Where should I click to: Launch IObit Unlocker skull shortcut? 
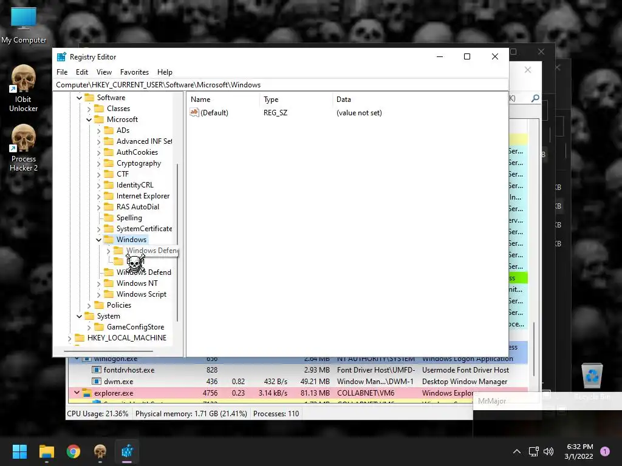(24, 88)
